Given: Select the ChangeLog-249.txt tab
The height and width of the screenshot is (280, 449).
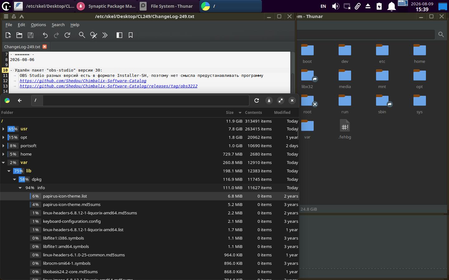Looking at the screenshot, I should point(22,47).
